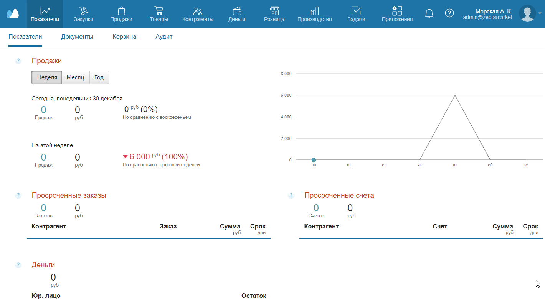Click Monday data point on sales chart
The width and height of the screenshot is (545, 299).
pyautogui.click(x=314, y=160)
